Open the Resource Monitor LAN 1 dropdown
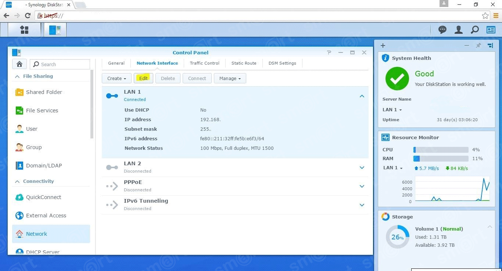This screenshot has height=271, width=502. 393,168
